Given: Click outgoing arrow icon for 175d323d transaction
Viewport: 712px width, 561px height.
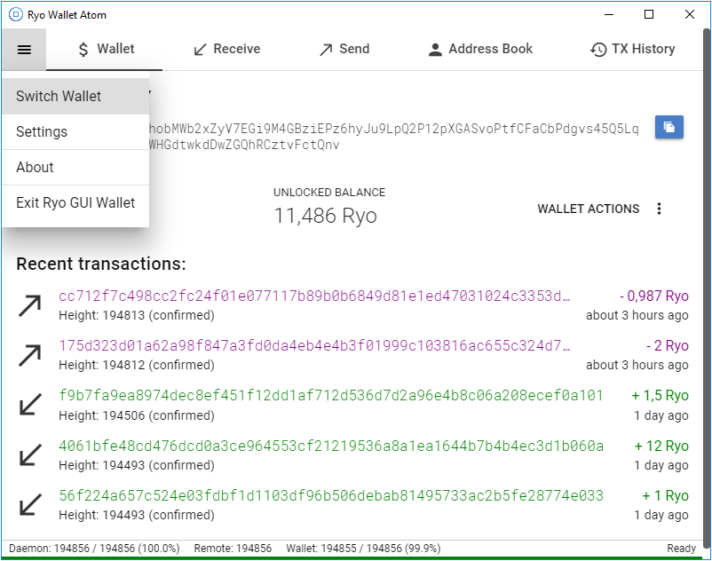Looking at the screenshot, I should (30, 355).
